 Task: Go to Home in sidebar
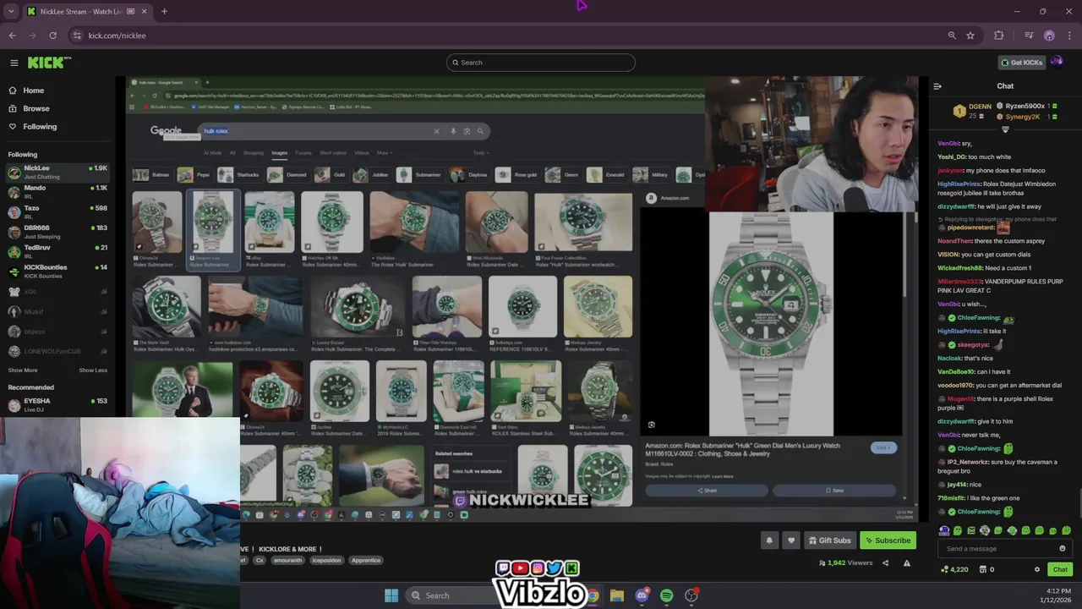(33, 91)
